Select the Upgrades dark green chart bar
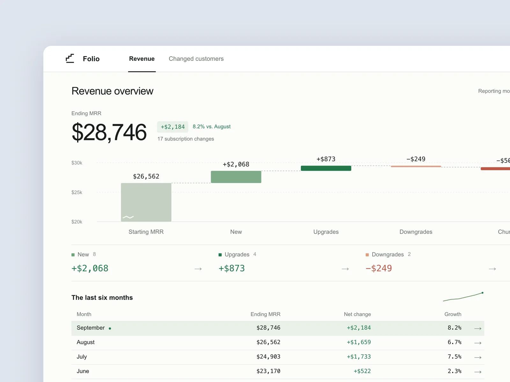Screen dimensions: 510x382 coord(326,168)
